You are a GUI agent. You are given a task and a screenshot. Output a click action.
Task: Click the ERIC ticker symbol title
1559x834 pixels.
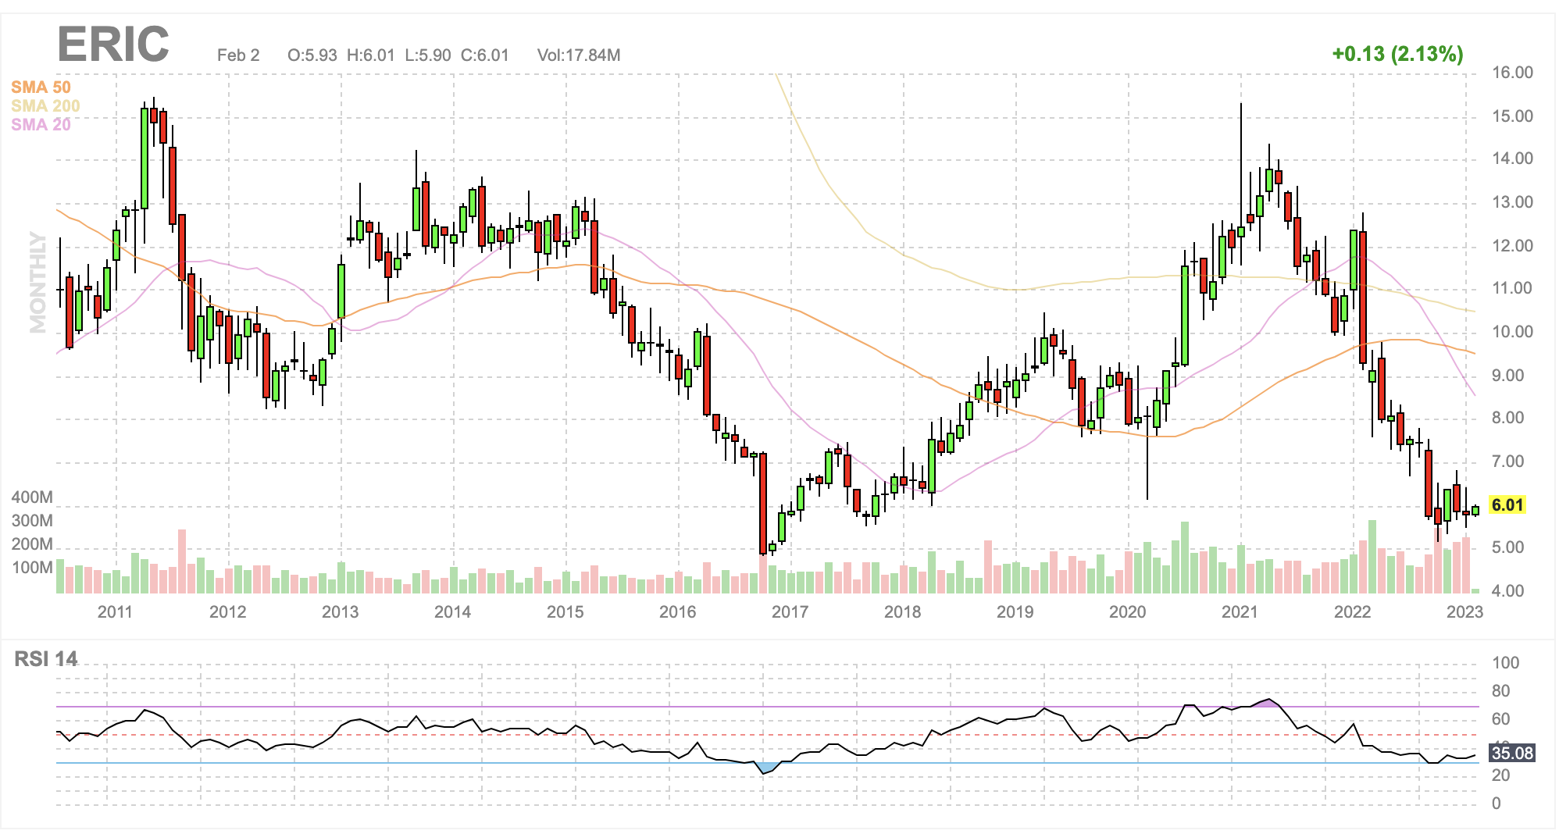113,45
